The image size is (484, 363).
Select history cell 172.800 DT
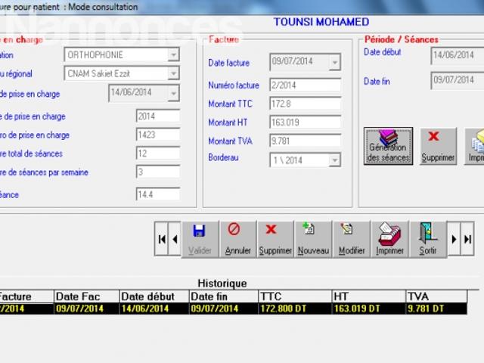pos(295,309)
